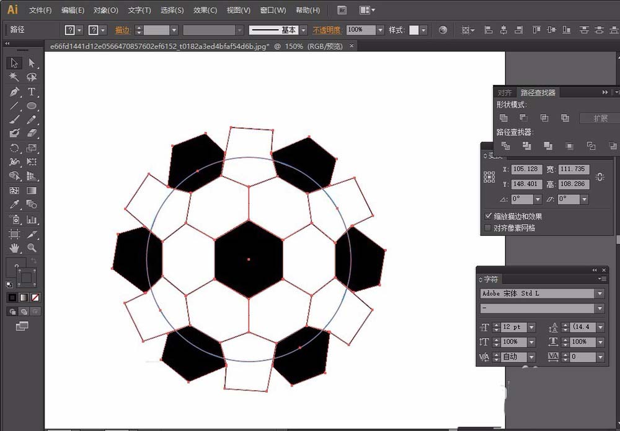Toggle constrain width and height proportions link
Image resolution: width=620 pixels, height=431 pixels.
[x=599, y=177]
